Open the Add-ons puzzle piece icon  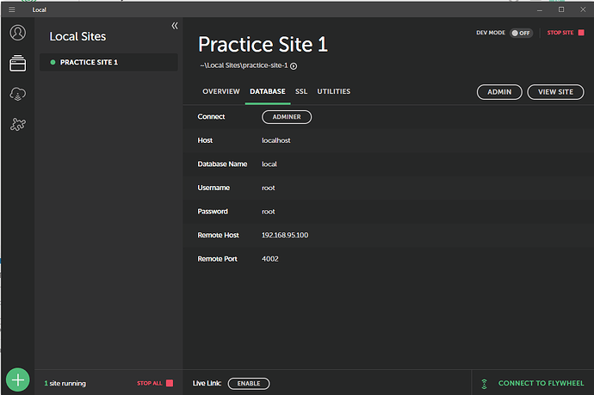click(18, 124)
